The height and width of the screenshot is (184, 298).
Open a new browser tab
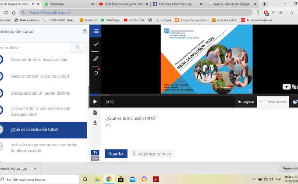point(264,4)
